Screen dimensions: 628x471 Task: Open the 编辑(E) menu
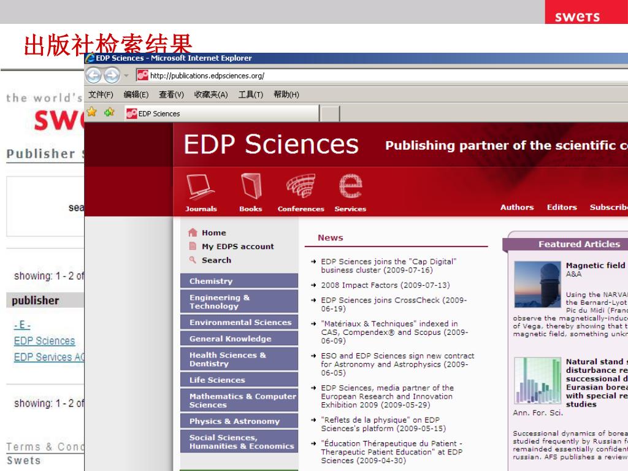tap(136, 94)
